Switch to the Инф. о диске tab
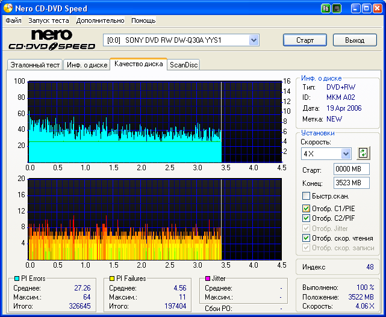The image size is (386, 317). click(x=87, y=65)
